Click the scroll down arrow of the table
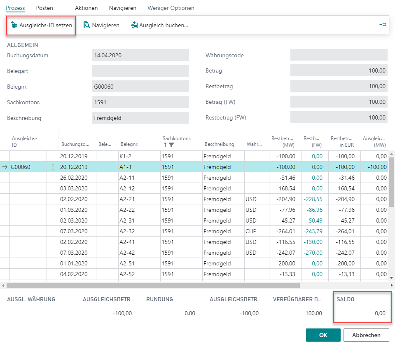Screen dimensions: 395x347 coord(391,278)
